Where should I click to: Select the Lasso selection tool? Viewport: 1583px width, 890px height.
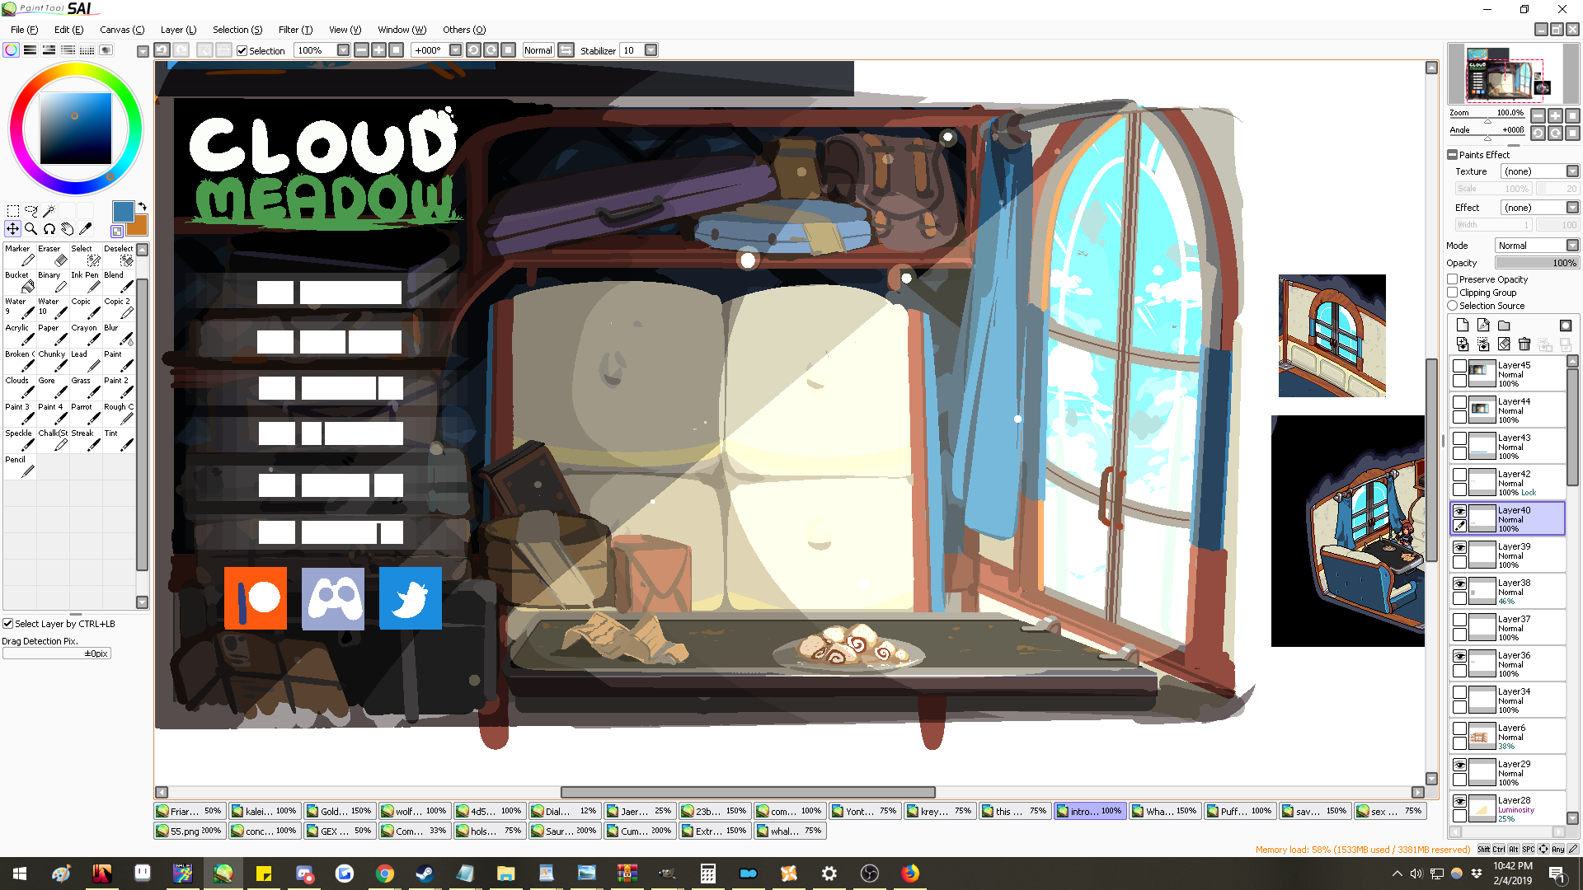(31, 211)
